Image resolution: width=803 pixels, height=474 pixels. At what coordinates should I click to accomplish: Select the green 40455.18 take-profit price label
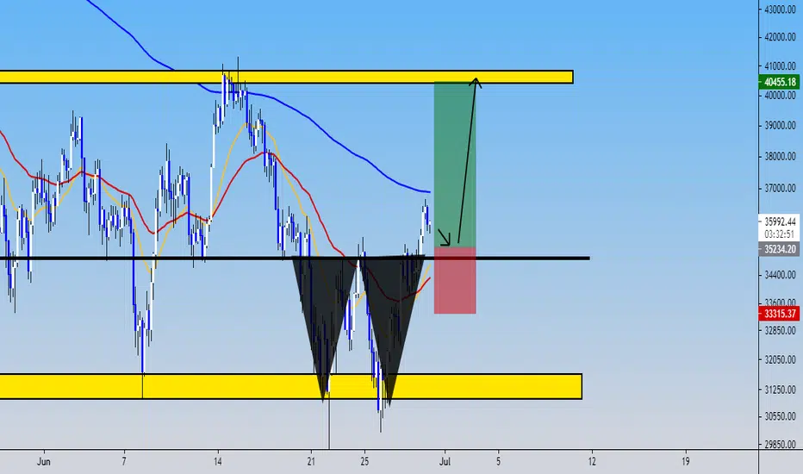coord(778,82)
